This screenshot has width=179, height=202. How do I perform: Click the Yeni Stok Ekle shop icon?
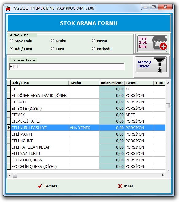pos(159,43)
